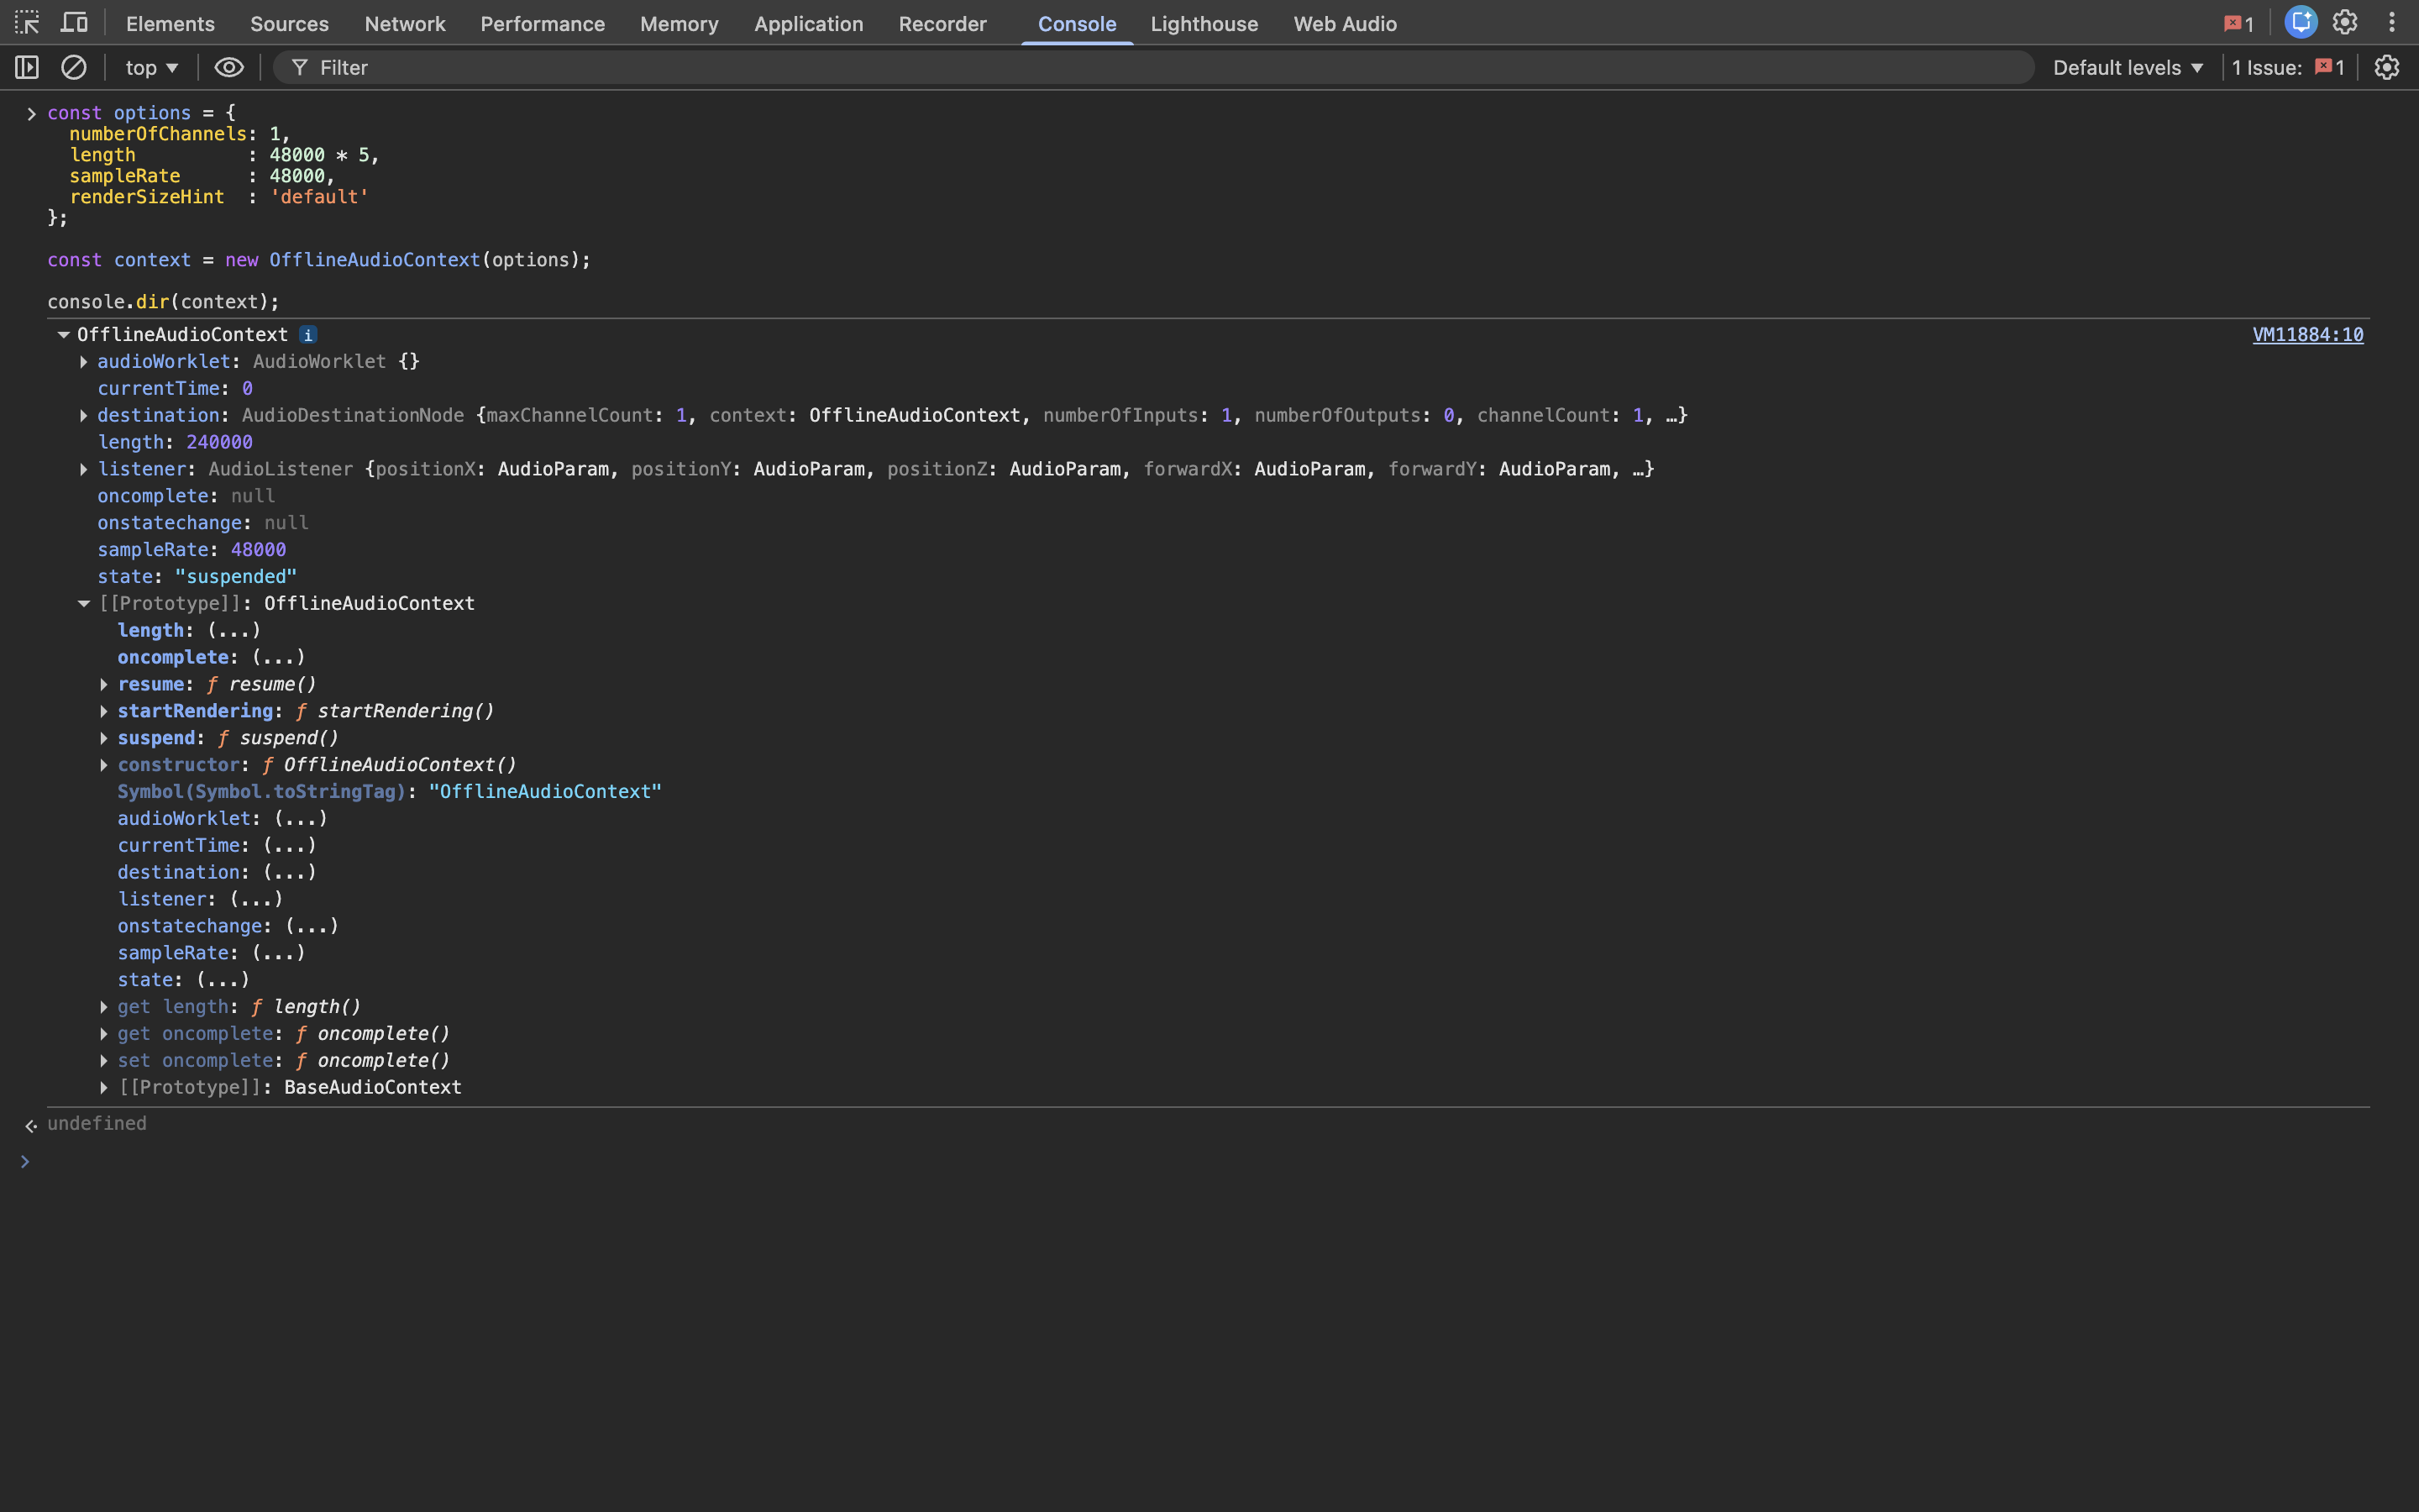Click the inspect element picker icon
2419x1512 pixels.
27,22
